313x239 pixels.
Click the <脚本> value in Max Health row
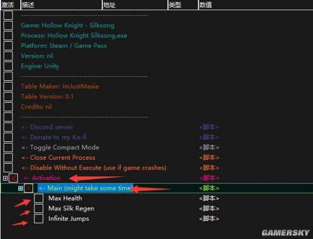pyautogui.click(x=209, y=198)
